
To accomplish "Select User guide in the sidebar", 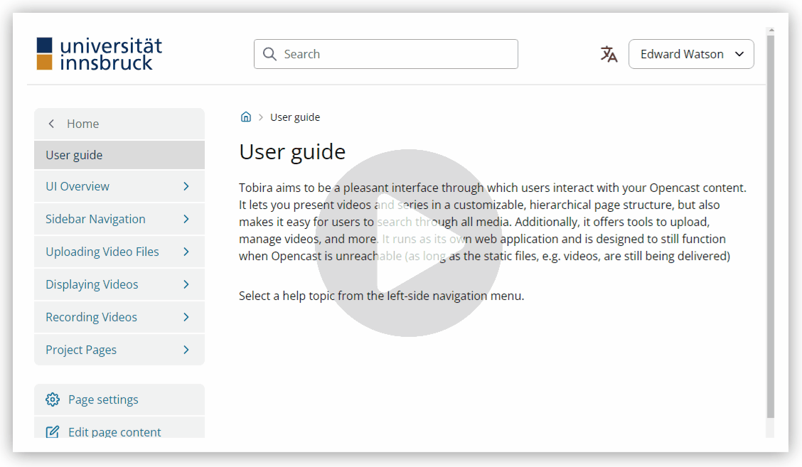I will click(x=73, y=154).
